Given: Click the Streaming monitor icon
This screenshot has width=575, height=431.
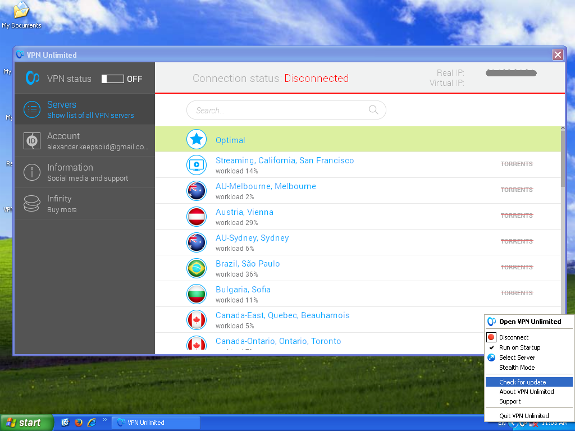Looking at the screenshot, I should tap(197, 165).
